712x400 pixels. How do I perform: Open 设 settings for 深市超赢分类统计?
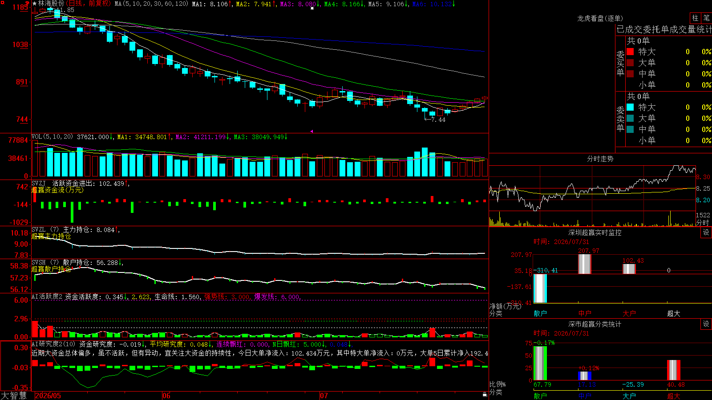pyautogui.click(x=706, y=324)
